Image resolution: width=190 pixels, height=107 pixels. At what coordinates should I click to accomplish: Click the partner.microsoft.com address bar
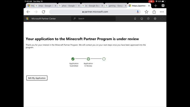(95, 12)
